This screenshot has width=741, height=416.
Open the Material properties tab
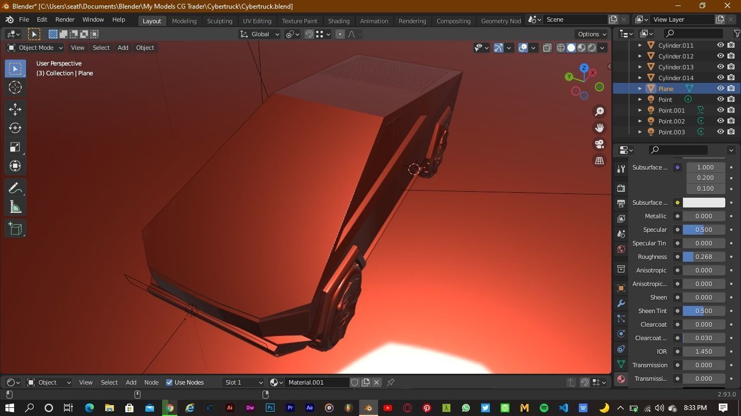(x=621, y=379)
